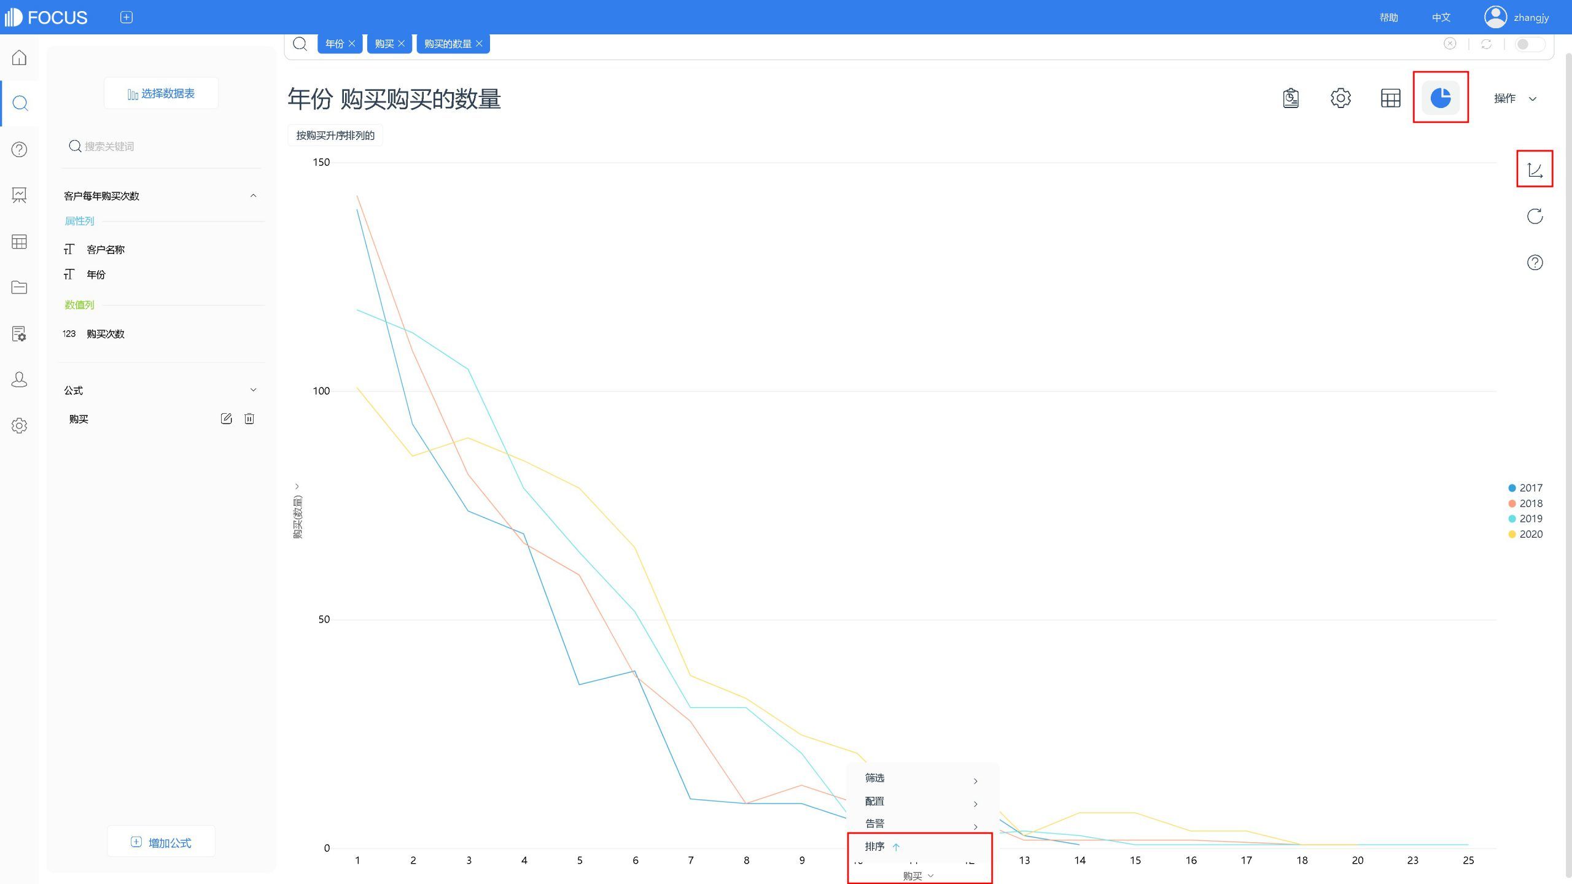
Task: Collapse the 客户每年购买次数 section
Action: point(253,196)
